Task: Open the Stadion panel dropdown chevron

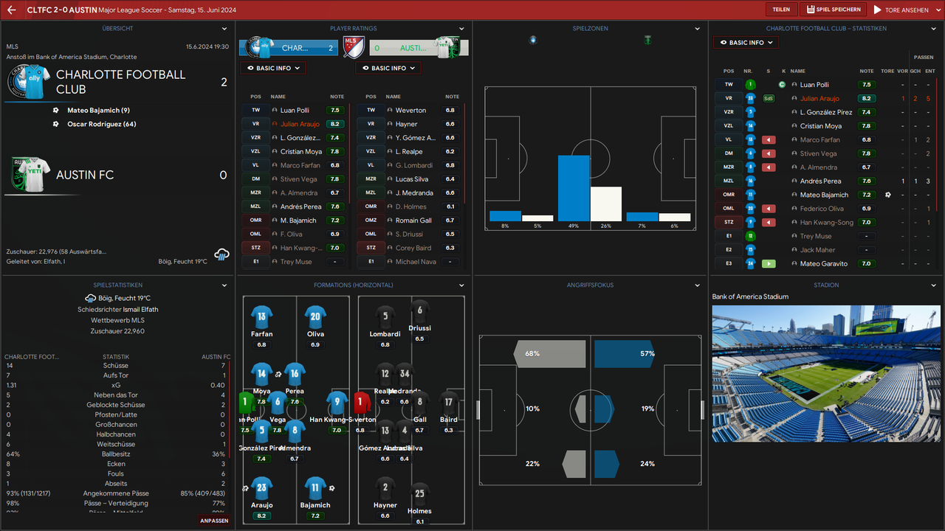Action: [934, 285]
